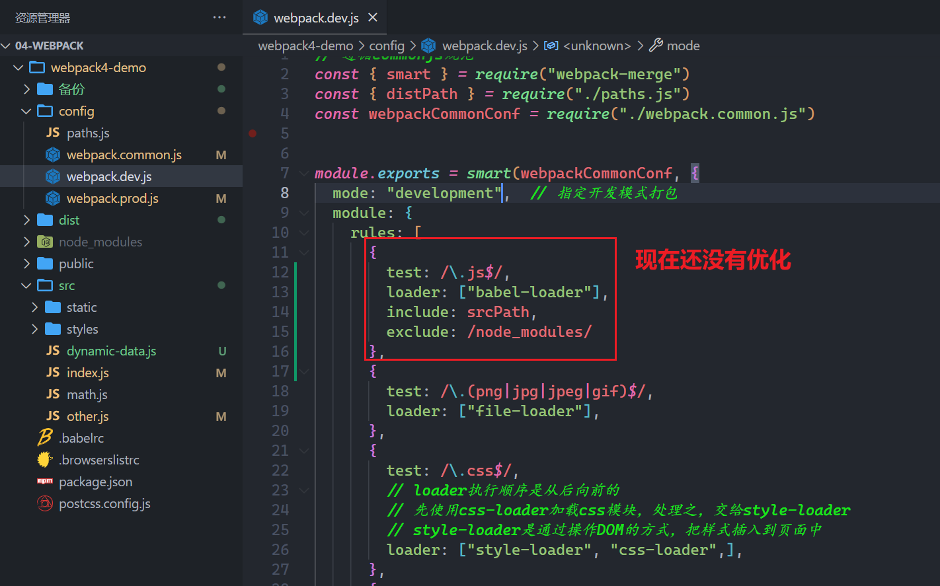Fold rule object at line 11
Screen dimensions: 940x586
point(304,252)
